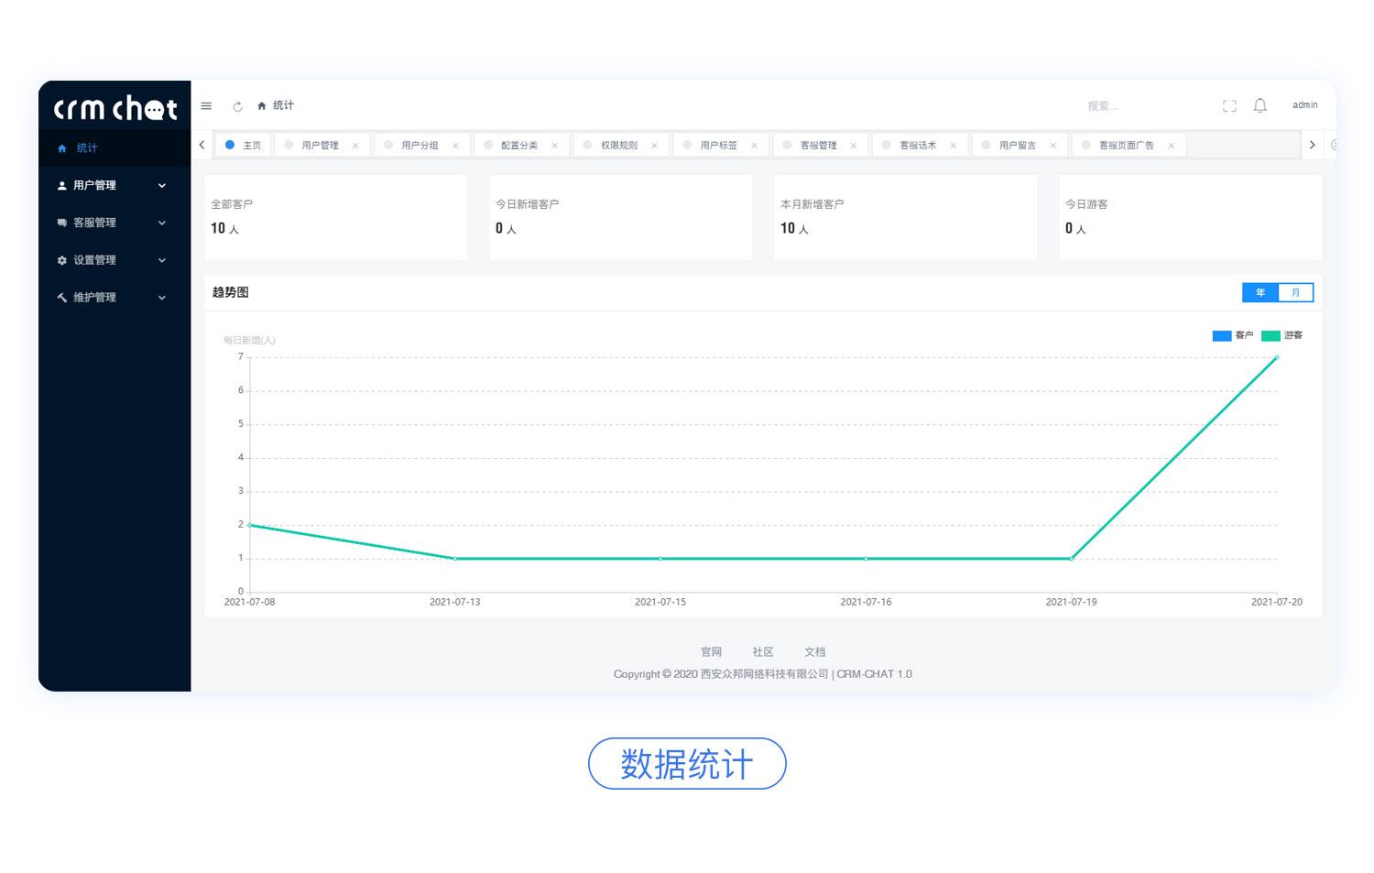Switch to the 权限规则 tab

619,145
